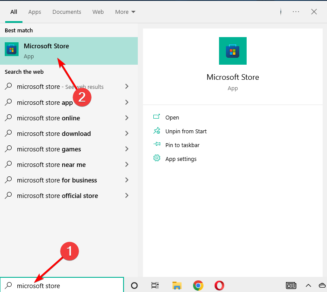The image size is (327, 292).
Task: Open File Explorer from the taskbar
Action: [x=177, y=286]
